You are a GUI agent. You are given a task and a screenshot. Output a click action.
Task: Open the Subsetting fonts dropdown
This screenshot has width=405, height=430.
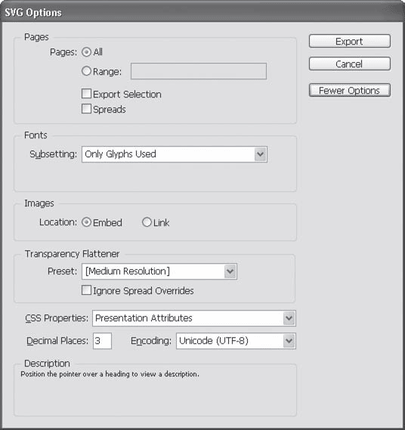point(175,154)
